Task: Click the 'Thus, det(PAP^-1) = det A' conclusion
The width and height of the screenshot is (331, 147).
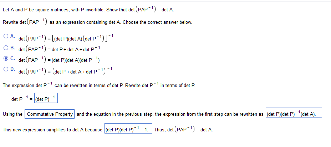Action: (183, 129)
